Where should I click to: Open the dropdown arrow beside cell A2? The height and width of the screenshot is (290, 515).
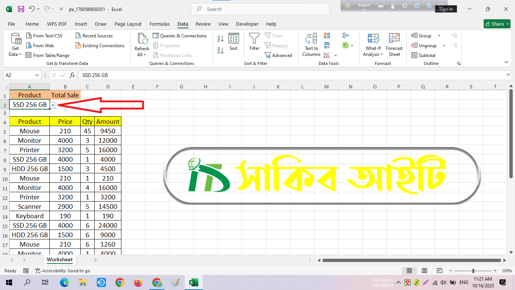point(53,105)
